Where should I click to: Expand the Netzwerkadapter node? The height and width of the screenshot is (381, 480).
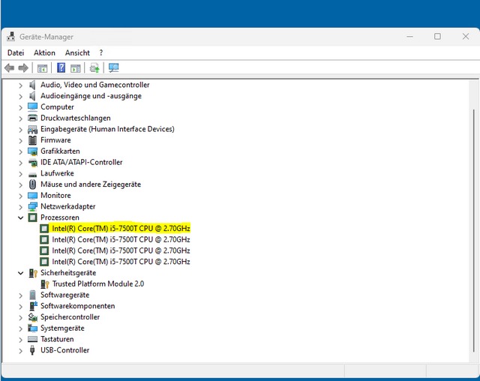click(20, 207)
